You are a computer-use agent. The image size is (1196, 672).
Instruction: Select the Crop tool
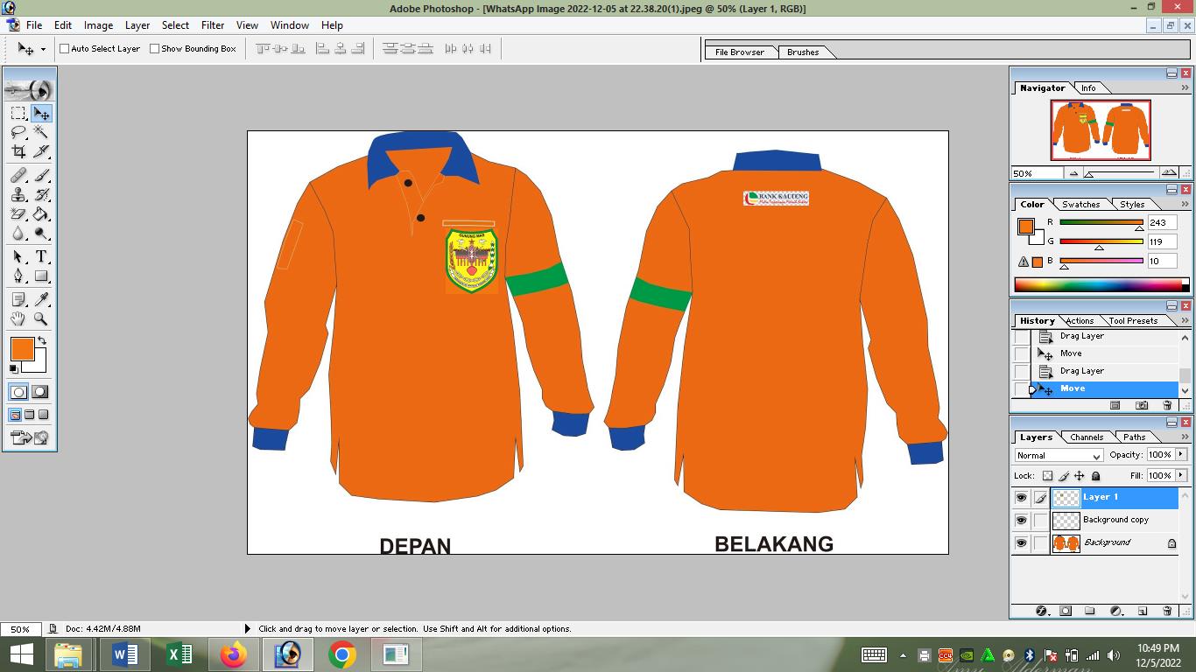point(18,152)
